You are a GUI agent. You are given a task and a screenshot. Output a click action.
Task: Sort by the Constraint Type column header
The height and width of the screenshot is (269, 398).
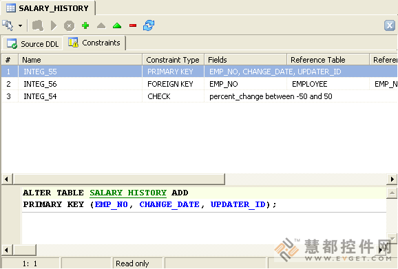[x=174, y=60]
